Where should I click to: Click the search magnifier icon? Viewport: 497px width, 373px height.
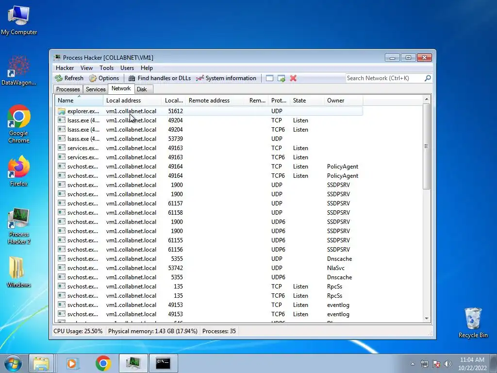click(428, 78)
